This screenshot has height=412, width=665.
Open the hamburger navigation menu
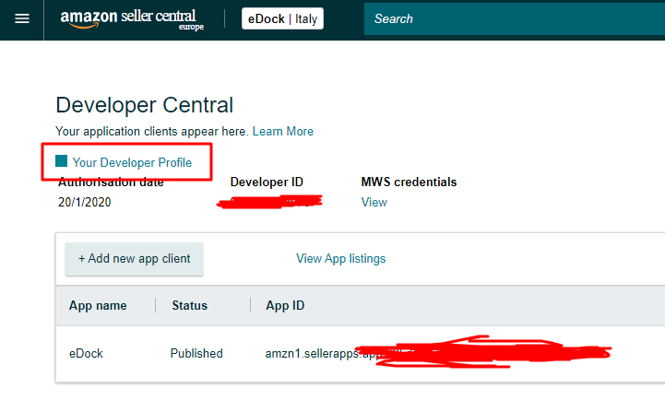coord(22,18)
